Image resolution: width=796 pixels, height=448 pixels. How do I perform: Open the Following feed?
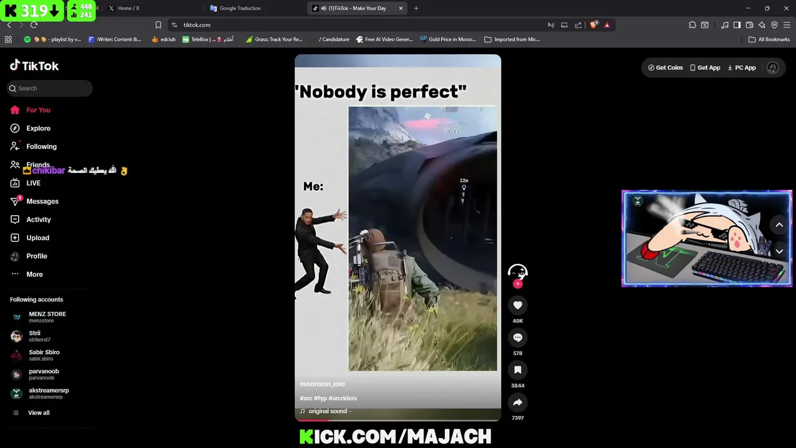(x=33, y=147)
